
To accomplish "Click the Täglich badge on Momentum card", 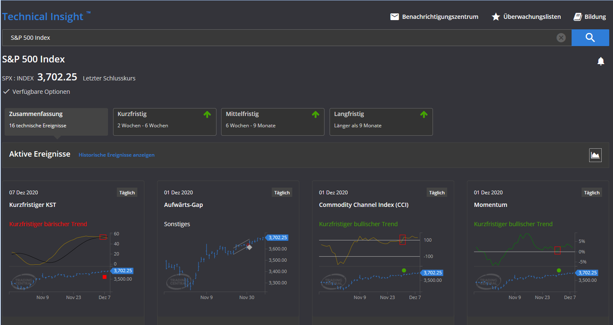I will 592,193.
